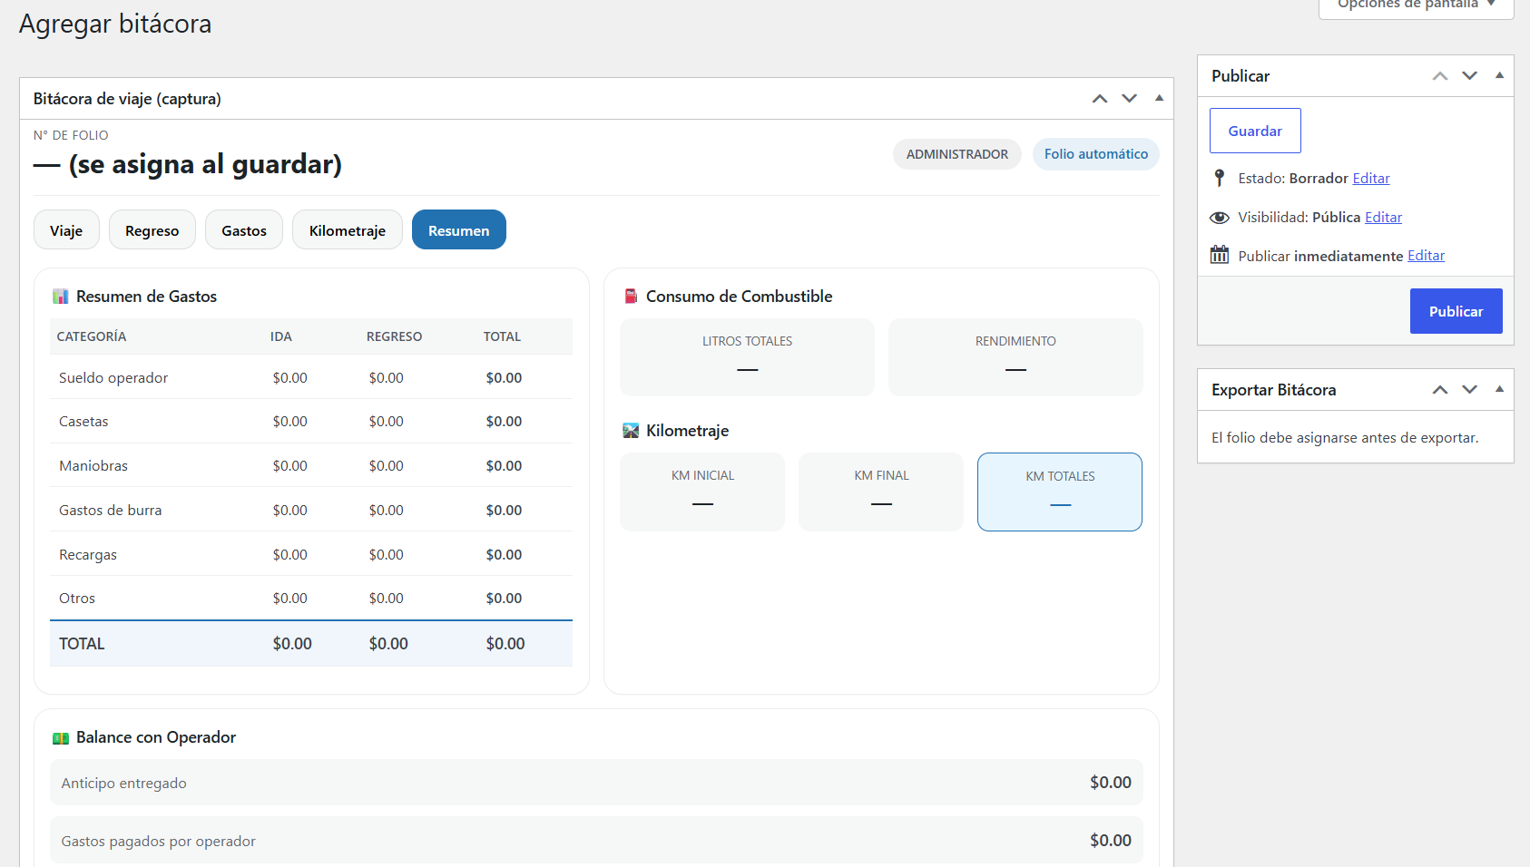Click the Kilometraje section map icon
This screenshot has width=1530, height=867.
point(631,431)
